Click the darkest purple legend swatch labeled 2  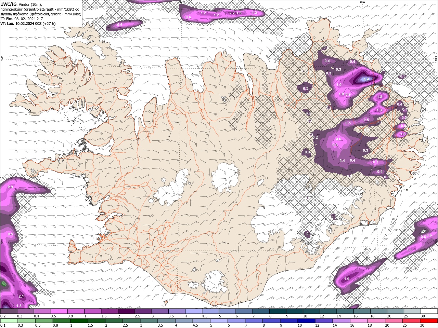click(x=126, y=311)
